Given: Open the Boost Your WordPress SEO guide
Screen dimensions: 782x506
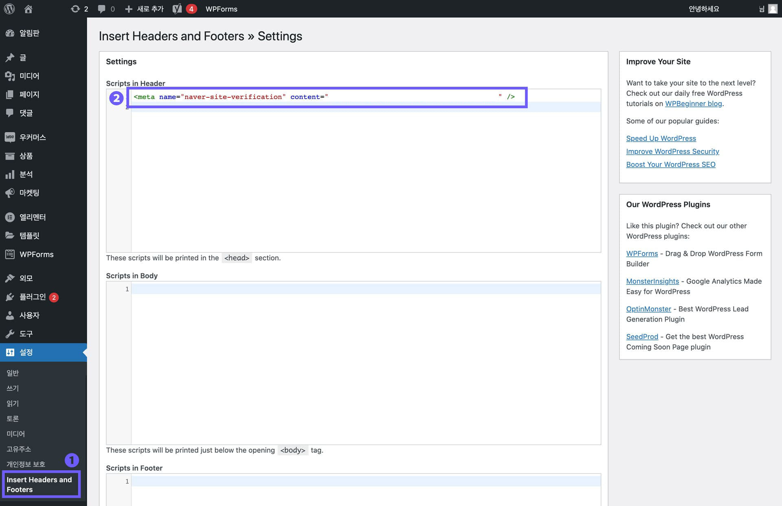Looking at the screenshot, I should click(x=670, y=164).
